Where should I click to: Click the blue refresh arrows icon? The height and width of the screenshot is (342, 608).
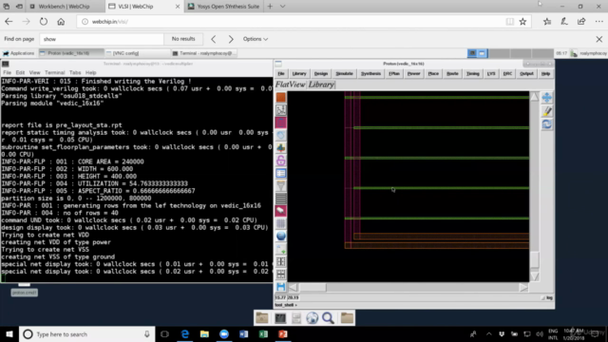547,124
